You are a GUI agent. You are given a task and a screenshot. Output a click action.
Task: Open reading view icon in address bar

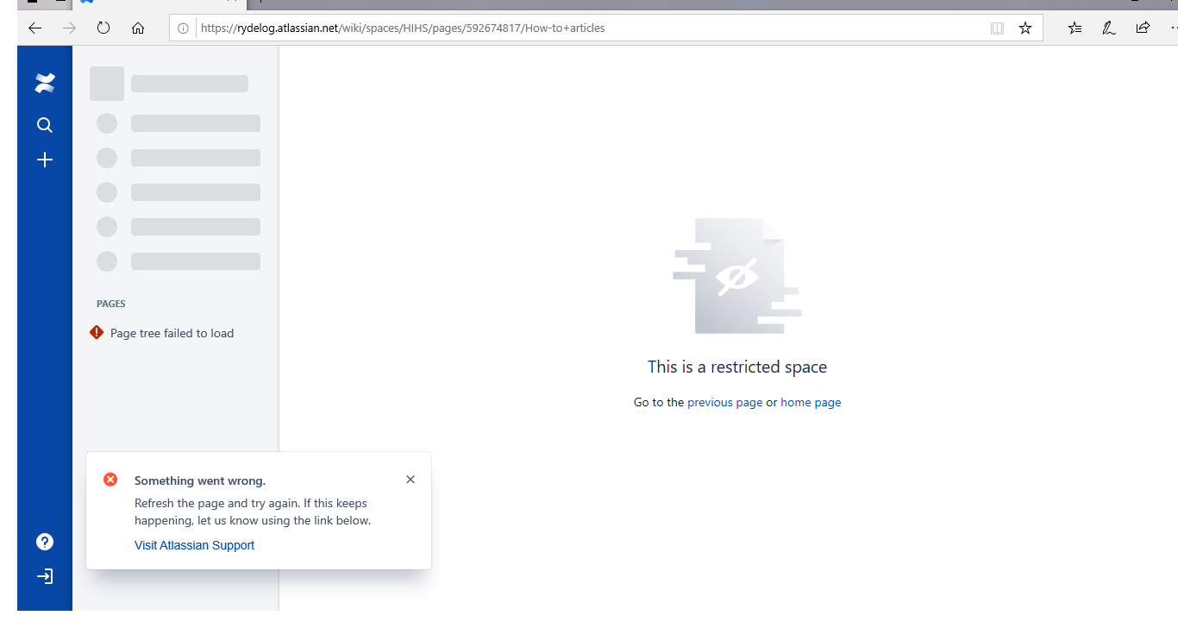point(997,28)
